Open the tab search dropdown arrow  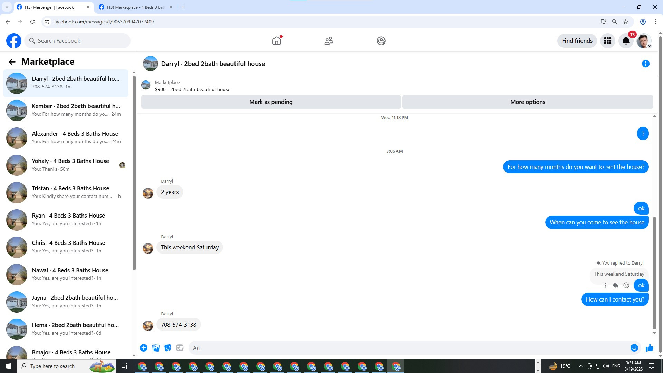[x=7, y=7]
